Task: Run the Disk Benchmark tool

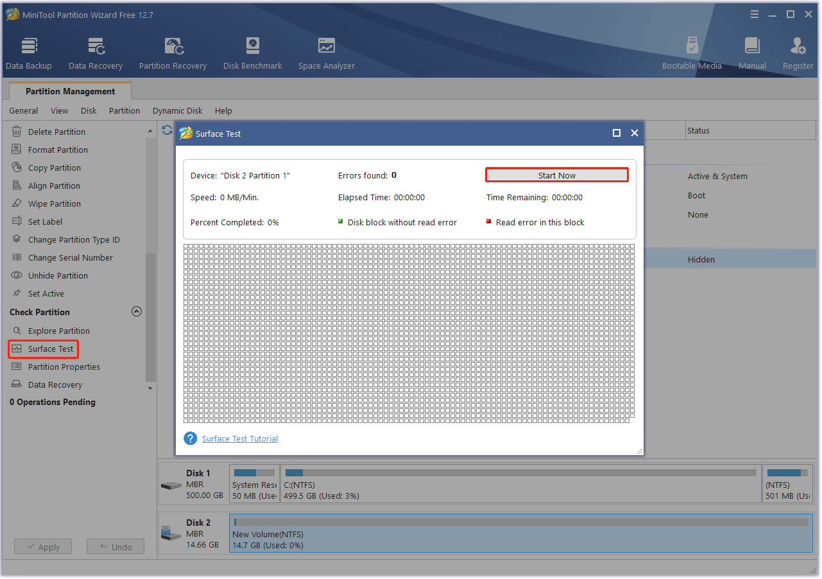Action: 253,53
